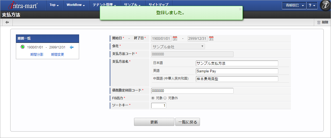331x138 pixels.
Task: Click the end date field 2999/12/31
Action: [198, 38]
